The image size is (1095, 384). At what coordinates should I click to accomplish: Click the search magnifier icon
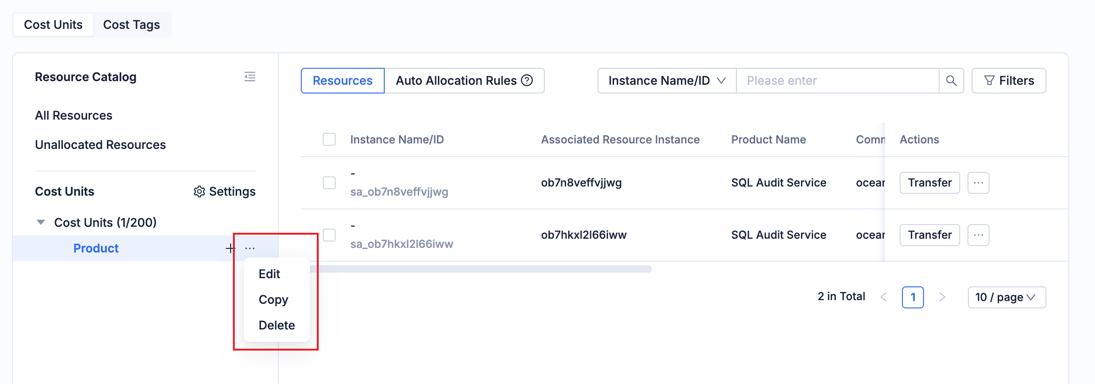(x=951, y=81)
